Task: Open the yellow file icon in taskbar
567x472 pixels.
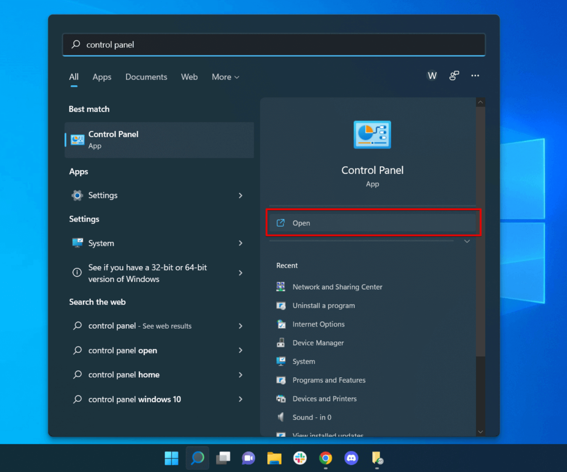Action: tap(377, 458)
